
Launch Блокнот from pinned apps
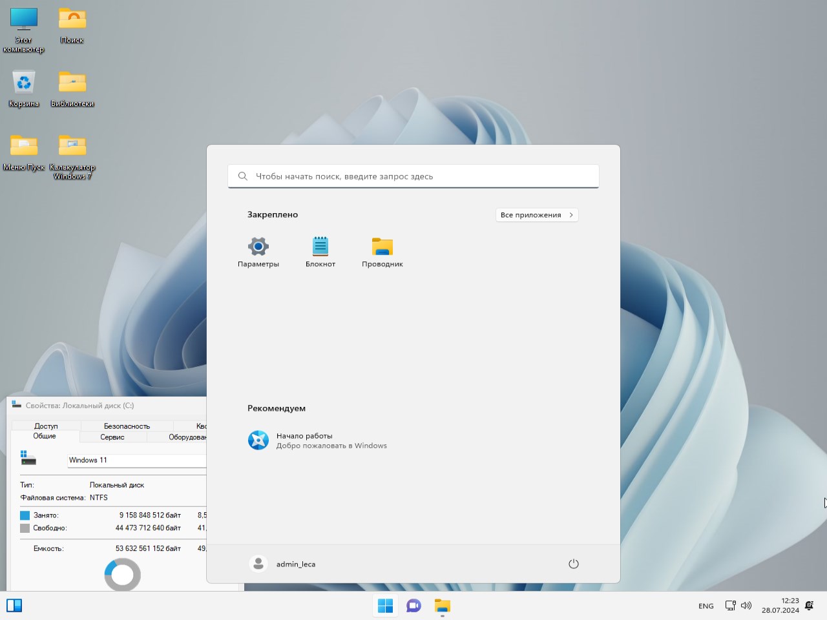pyautogui.click(x=320, y=252)
